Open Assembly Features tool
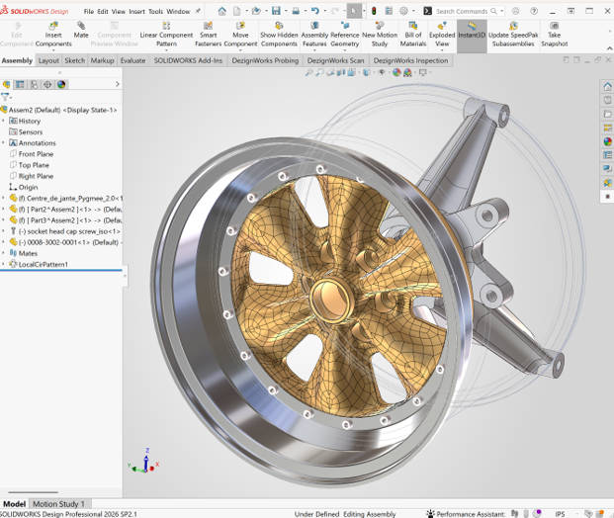 click(314, 35)
